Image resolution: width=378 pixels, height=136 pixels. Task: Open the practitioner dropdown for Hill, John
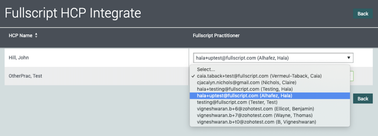[x=273, y=58]
